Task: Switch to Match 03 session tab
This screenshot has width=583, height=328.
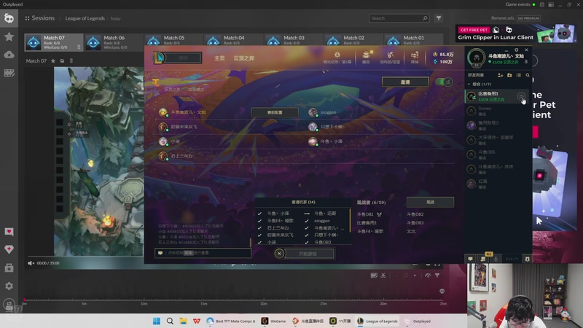Action: tap(294, 40)
